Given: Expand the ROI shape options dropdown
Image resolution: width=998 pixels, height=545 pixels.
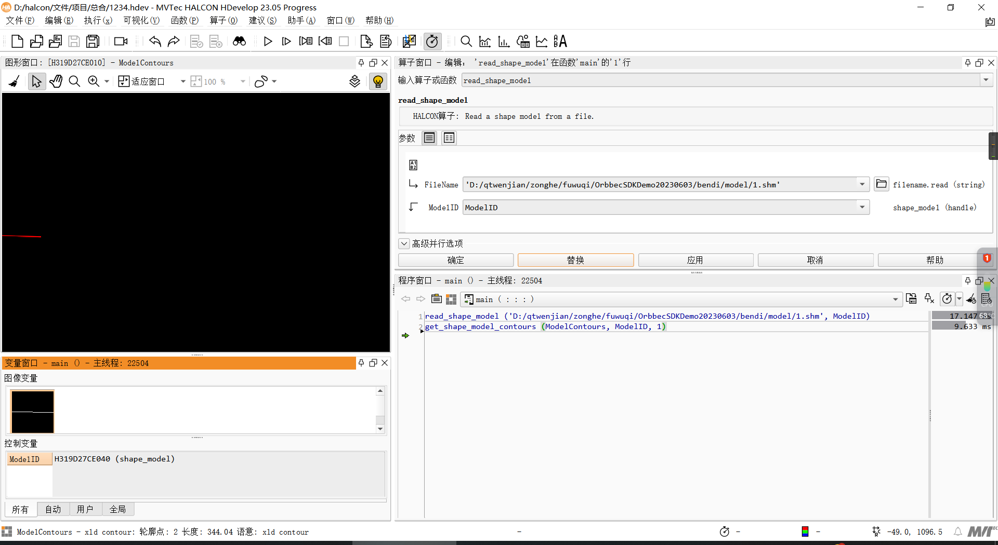Looking at the screenshot, I should (274, 81).
